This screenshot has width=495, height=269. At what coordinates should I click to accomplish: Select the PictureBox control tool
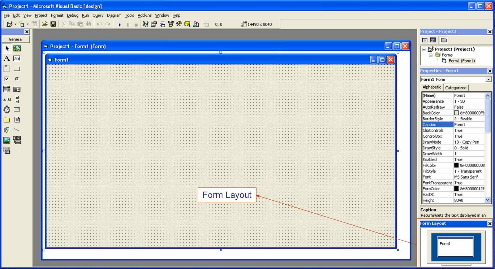(x=17, y=48)
